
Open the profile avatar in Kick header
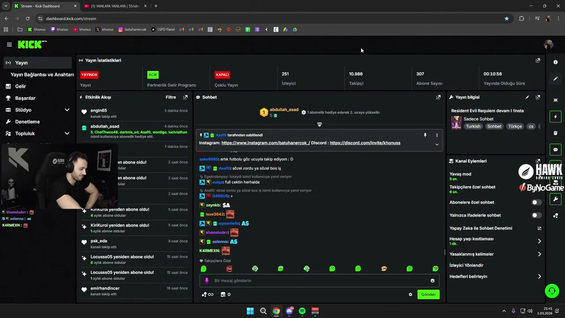(549, 45)
